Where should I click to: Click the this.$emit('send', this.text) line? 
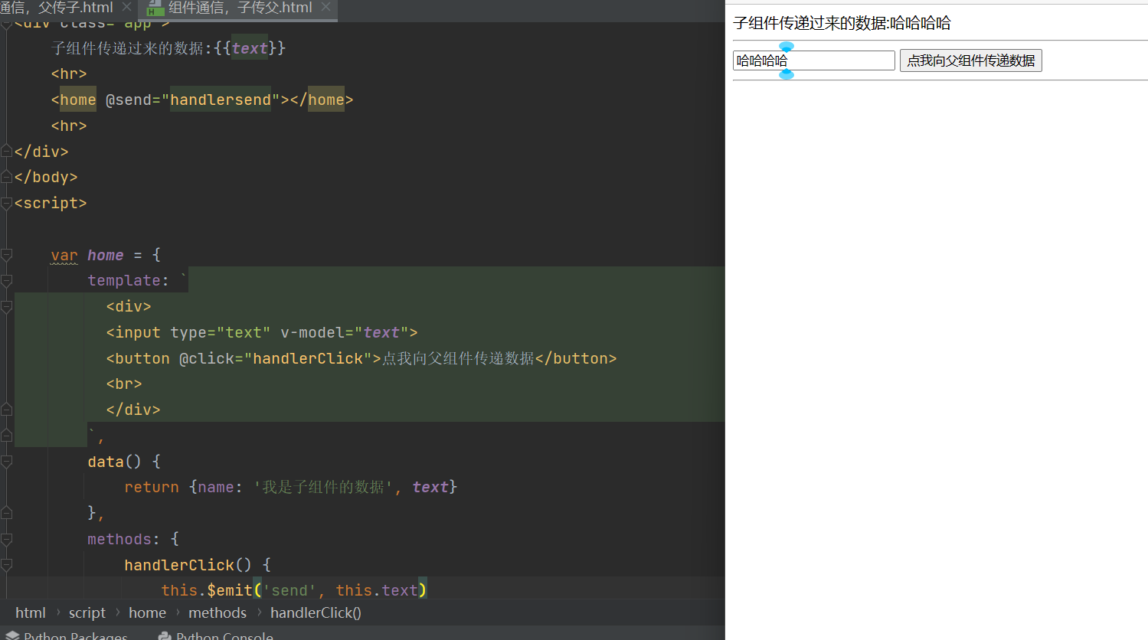click(x=294, y=590)
